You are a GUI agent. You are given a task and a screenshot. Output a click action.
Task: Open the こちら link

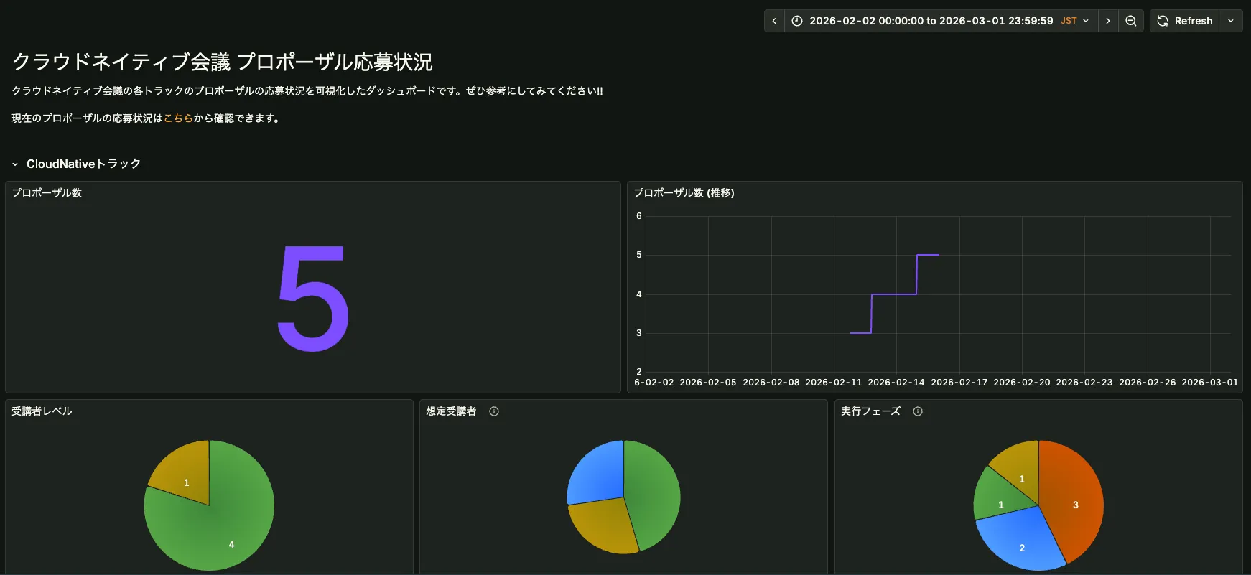178,118
